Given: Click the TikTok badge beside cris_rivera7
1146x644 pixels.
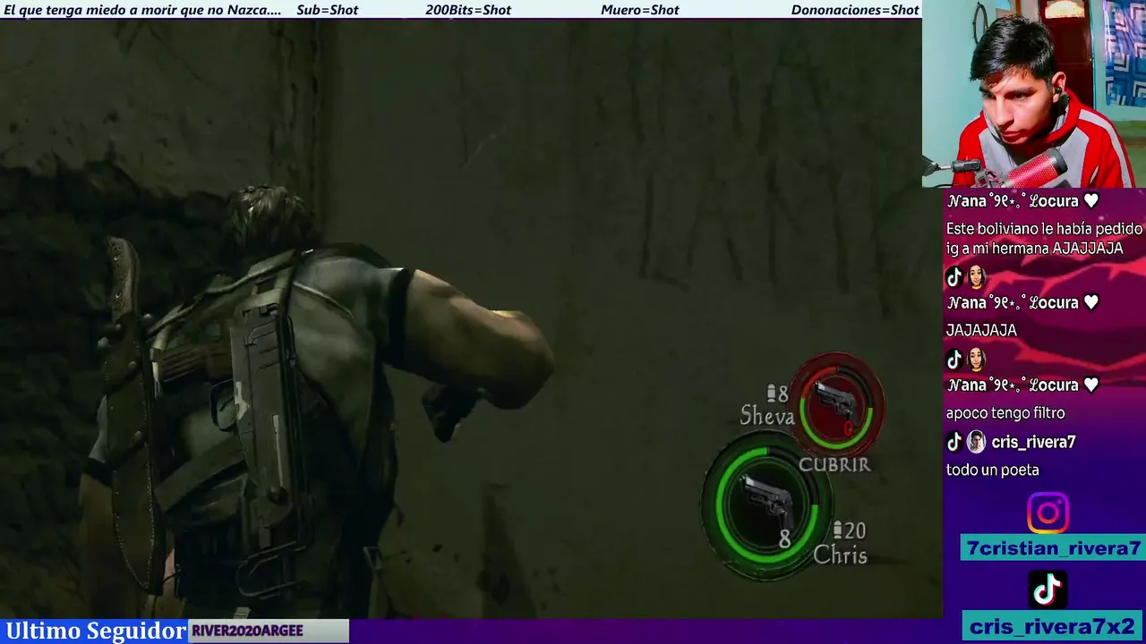Looking at the screenshot, I should [x=954, y=442].
